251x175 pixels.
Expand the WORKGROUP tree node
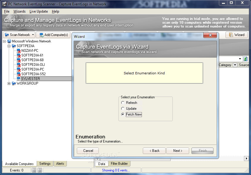click(x=9, y=83)
